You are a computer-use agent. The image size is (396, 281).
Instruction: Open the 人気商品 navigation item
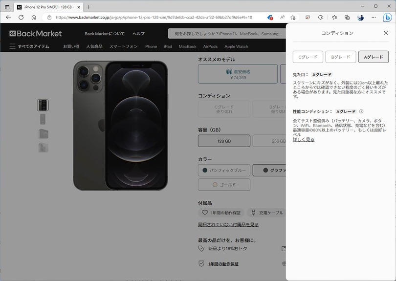click(94, 47)
